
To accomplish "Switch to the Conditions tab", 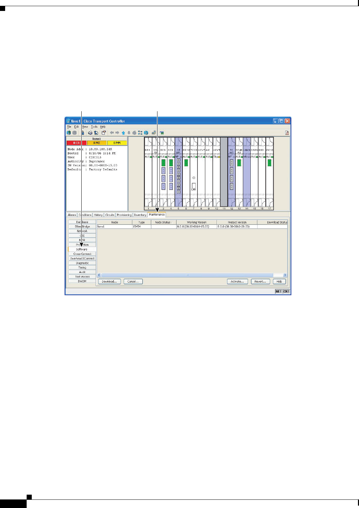I will click(x=85, y=215).
